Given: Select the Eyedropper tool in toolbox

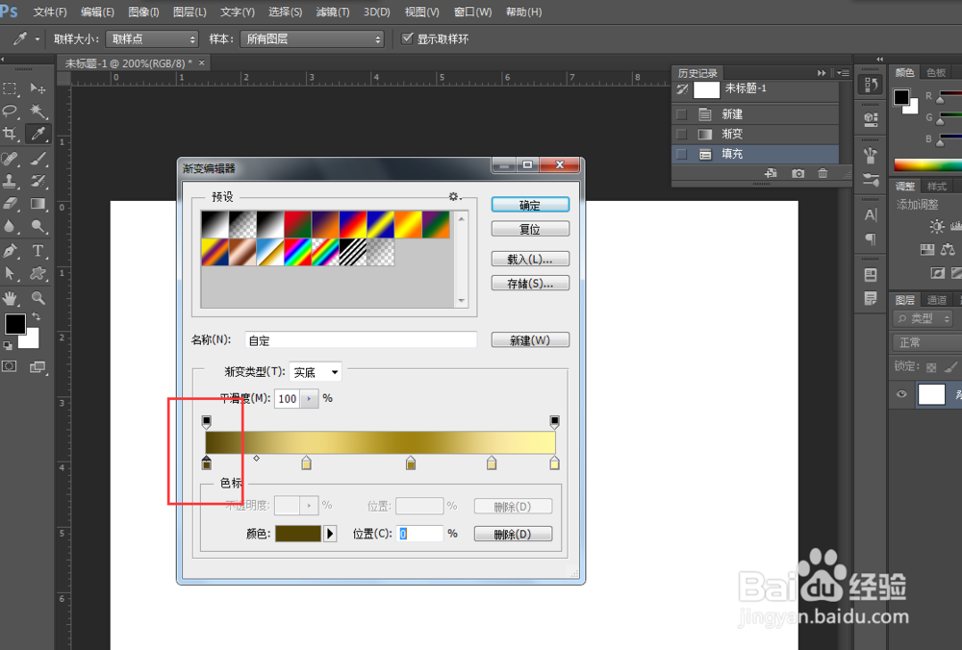Looking at the screenshot, I should [38, 133].
